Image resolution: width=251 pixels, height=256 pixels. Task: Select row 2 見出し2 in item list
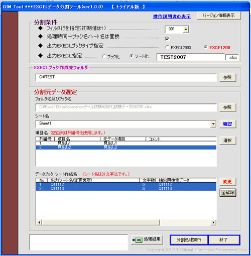[126, 148]
